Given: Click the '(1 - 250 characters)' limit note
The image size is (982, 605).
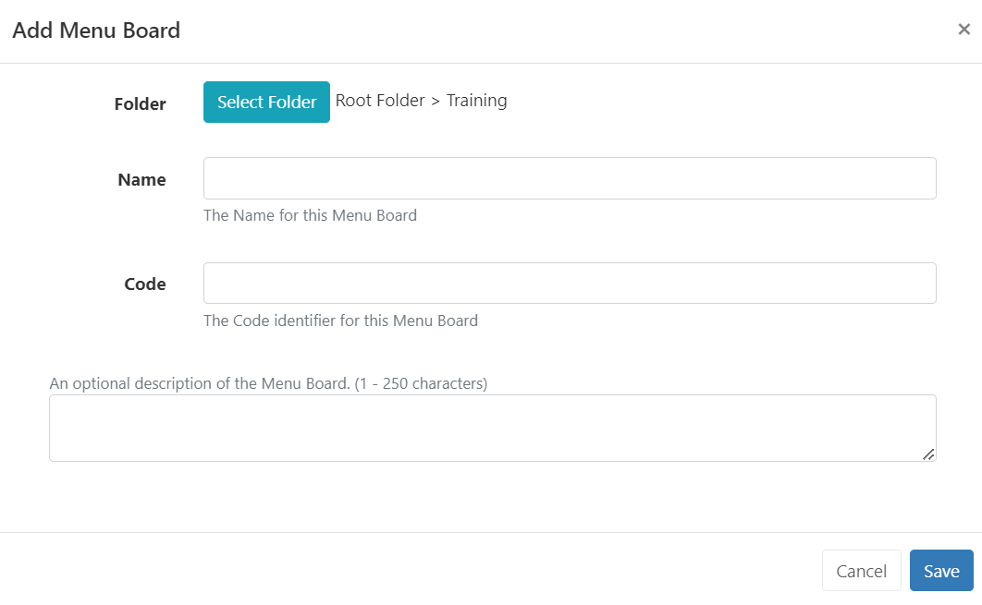Looking at the screenshot, I should pyautogui.click(x=421, y=382).
